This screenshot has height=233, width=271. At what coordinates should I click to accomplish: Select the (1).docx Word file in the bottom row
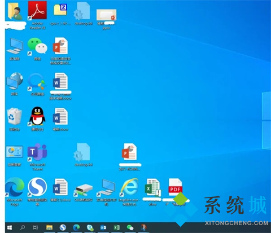60,187
